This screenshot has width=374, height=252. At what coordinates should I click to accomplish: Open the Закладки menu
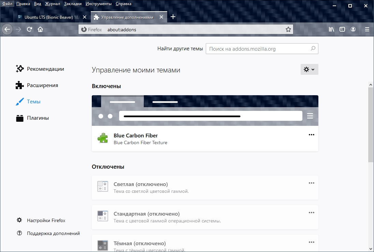(73, 4)
